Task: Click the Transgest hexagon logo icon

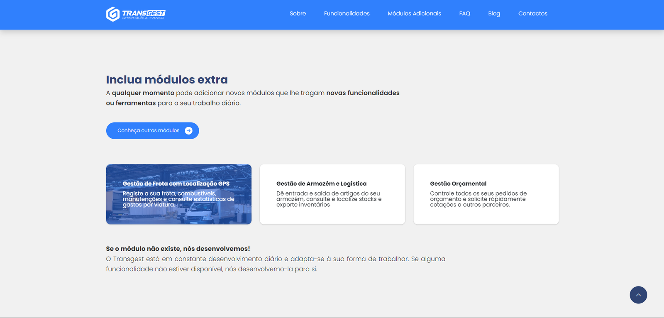Action: click(112, 14)
